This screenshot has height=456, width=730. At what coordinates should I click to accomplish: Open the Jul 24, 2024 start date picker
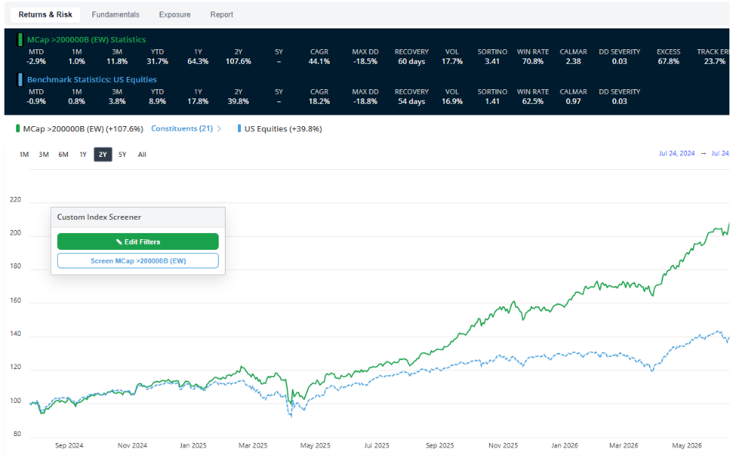click(676, 153)
